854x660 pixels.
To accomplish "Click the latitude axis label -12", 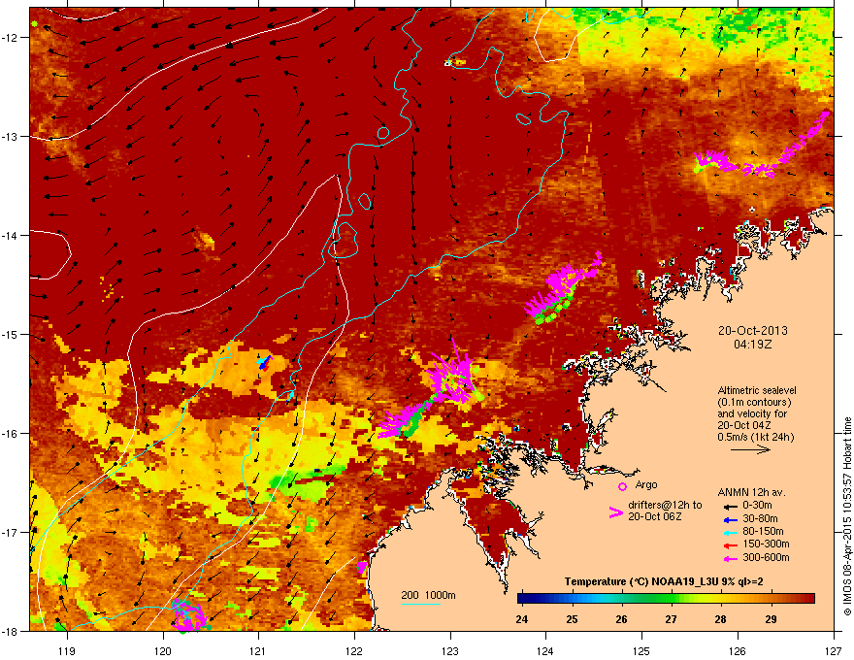I will [x=11, y=38].
